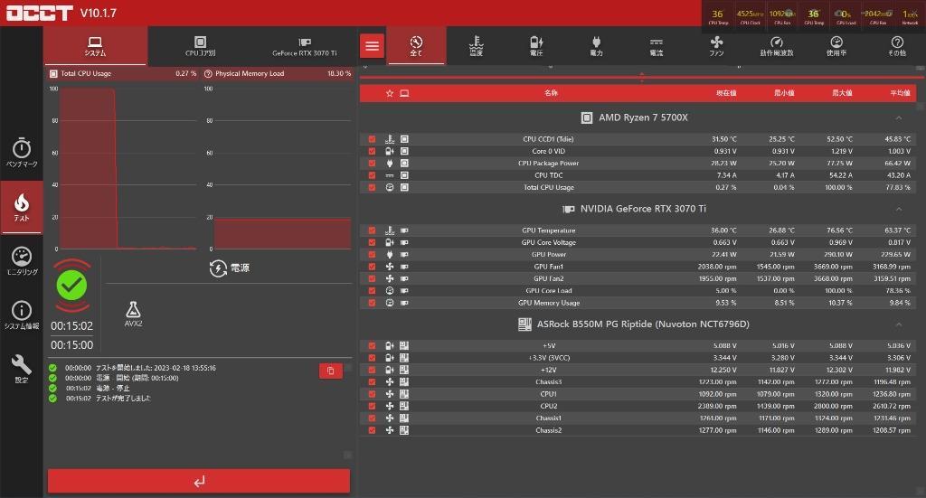Filter sensors by Clock frequency
Screen dimensions: 926x498
777,45
